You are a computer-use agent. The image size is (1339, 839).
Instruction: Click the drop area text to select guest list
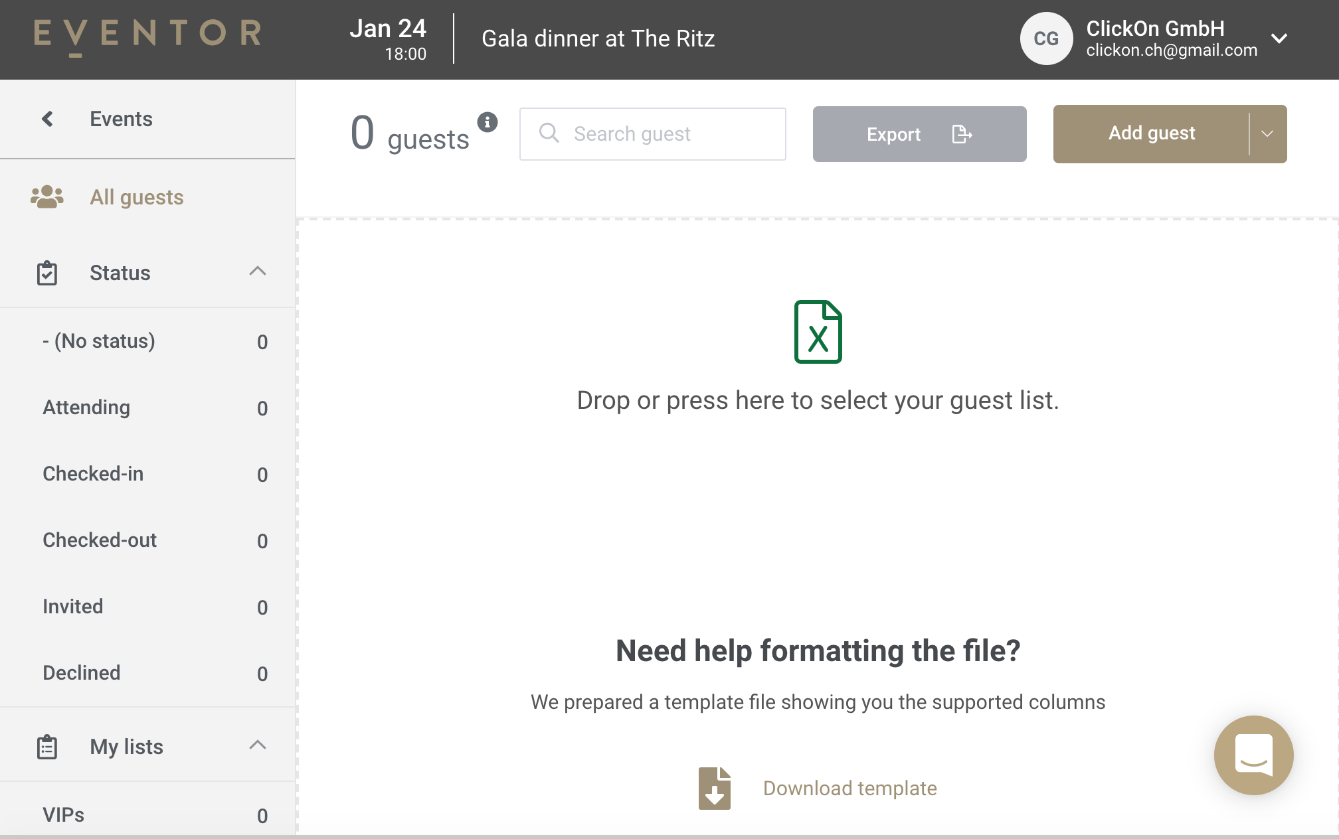[818, 400]
